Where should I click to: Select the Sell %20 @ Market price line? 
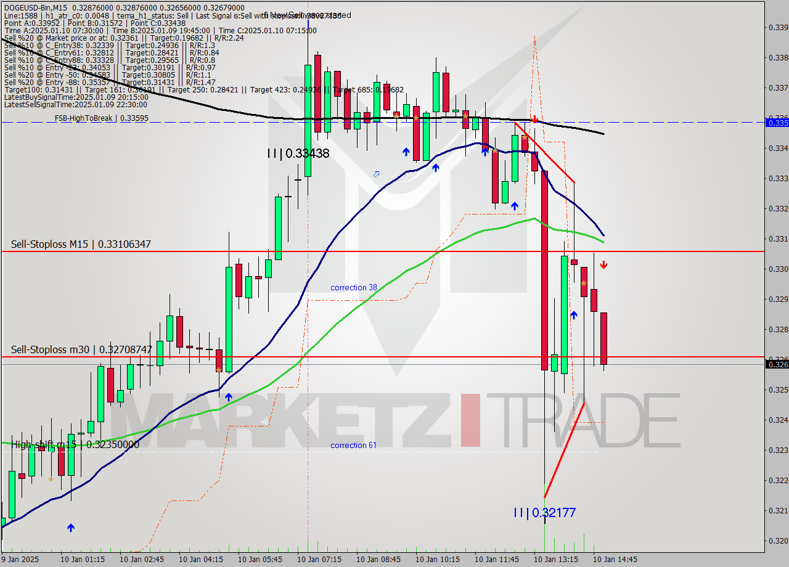coord(124,38)
